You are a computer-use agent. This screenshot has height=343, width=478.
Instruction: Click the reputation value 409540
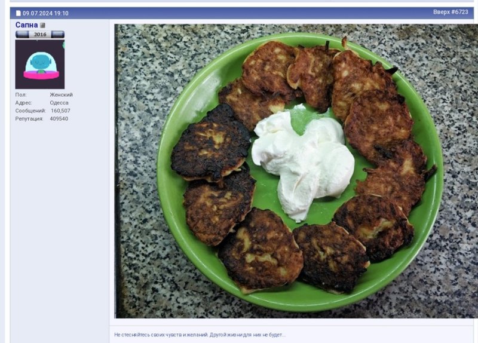tap(59, 118)
